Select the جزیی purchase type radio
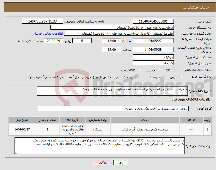The height and width of the screenshot is (170, 216). coord(182,77)
